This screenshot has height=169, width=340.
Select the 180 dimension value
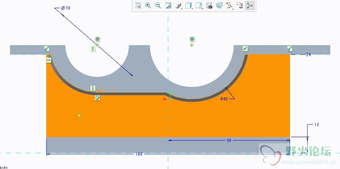pyautogui.click(x=139, y=154)
